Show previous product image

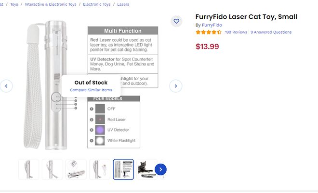click(x=6, y=86)
